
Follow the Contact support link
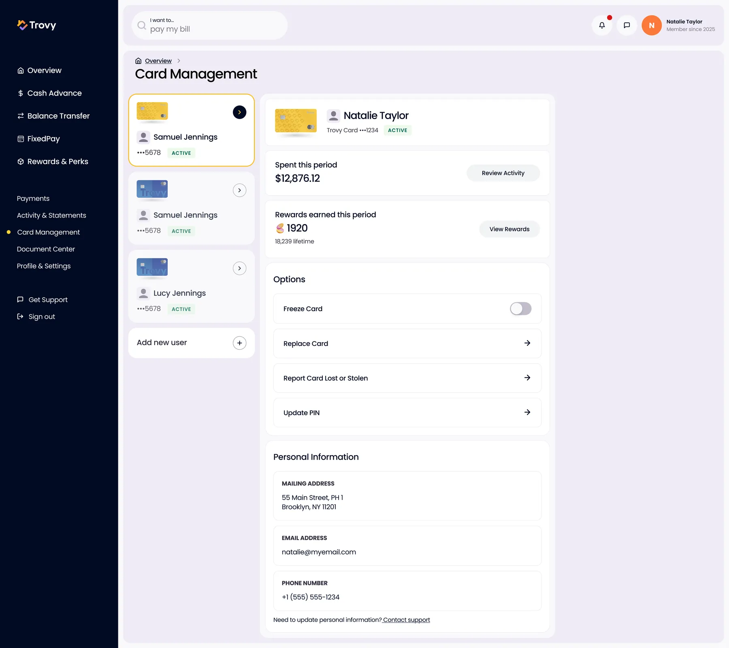tap(406, 620)
